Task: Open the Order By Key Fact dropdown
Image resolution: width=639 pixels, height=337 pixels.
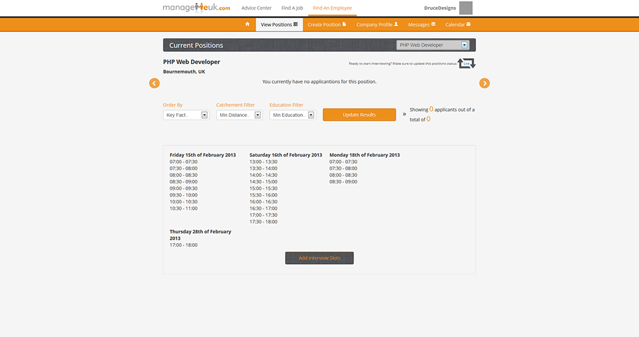Action: [x=186, y=115]
